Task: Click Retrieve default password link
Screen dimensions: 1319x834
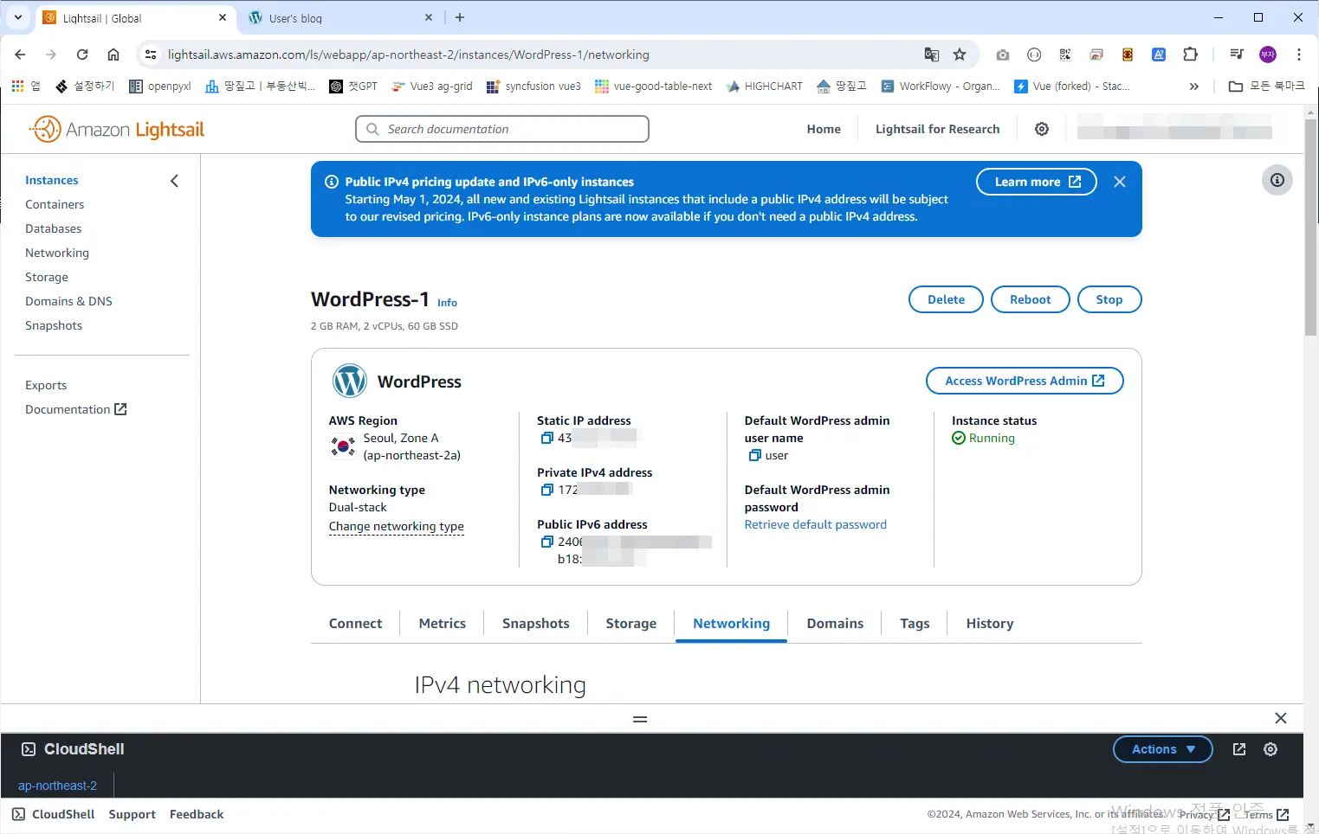Action: 816,524
